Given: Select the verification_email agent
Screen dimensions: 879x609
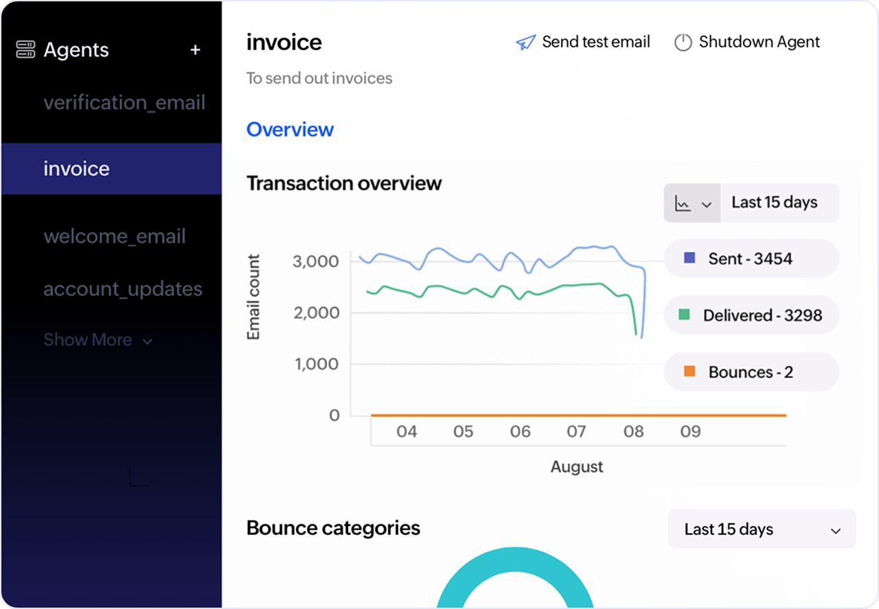Looking at the screenshot, I should pyautogui.click(x=124, y=103).
